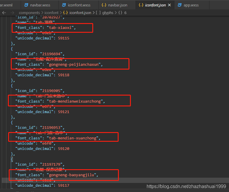Select the components breadcrumb segment
This screenshot has width=229, height=192.
click(29, 13)
